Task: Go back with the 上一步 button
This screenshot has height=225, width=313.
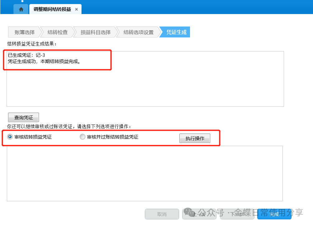Action: [x=199, y=214]
